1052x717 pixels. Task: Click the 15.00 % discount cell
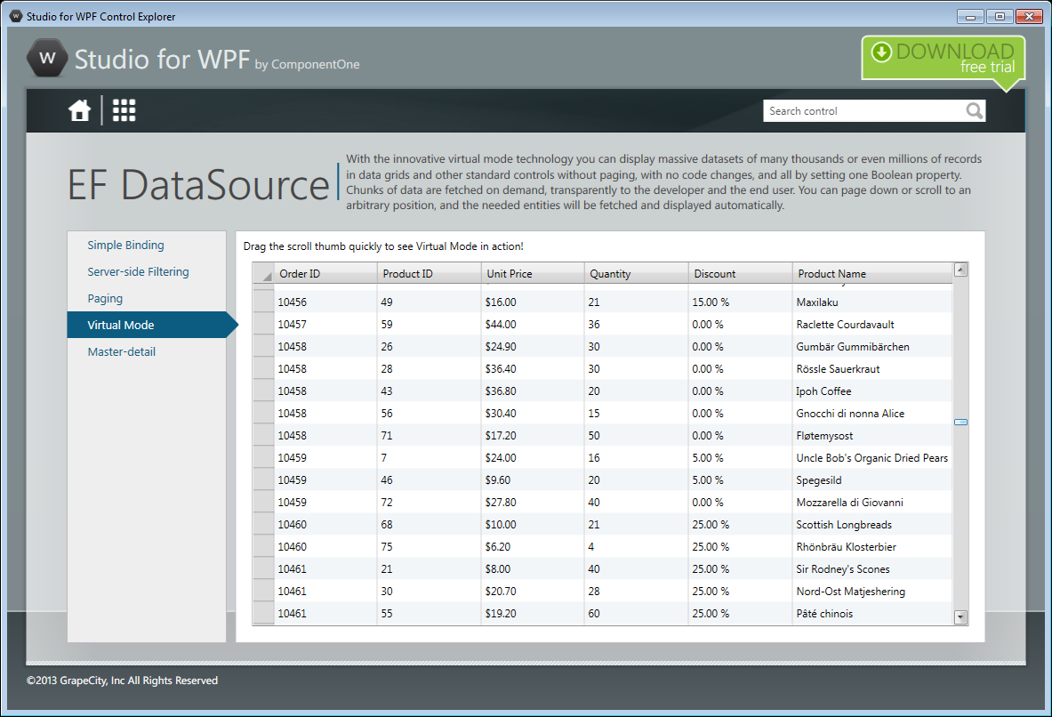coord(741,302)
